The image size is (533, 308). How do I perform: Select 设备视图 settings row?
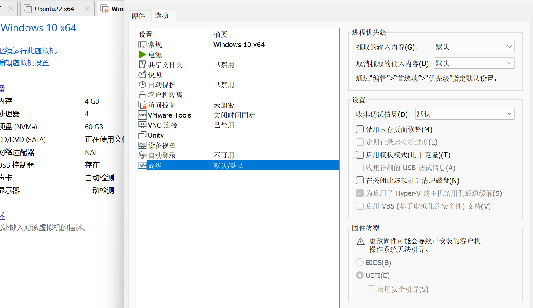tap(237, 145)
